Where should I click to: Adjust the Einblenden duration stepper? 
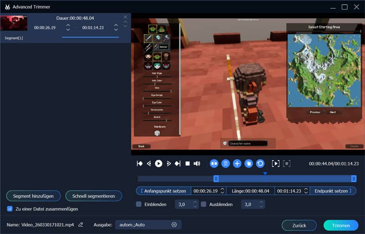pos(195,204)
